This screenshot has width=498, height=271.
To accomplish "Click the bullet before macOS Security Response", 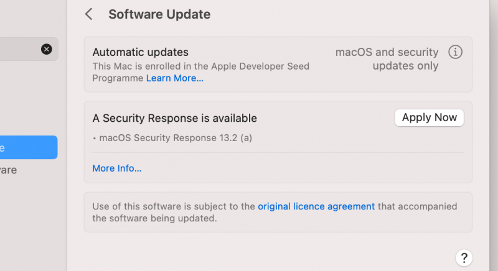I will 94,138.
